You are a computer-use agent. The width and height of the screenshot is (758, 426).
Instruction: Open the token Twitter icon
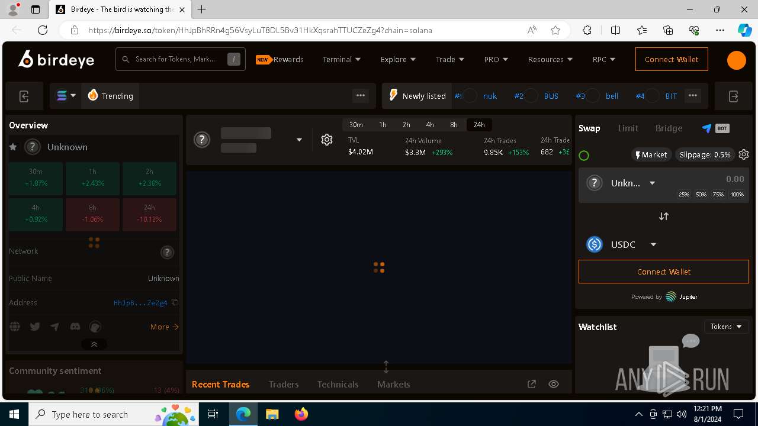pyautogui.click(x=35, y=327)
